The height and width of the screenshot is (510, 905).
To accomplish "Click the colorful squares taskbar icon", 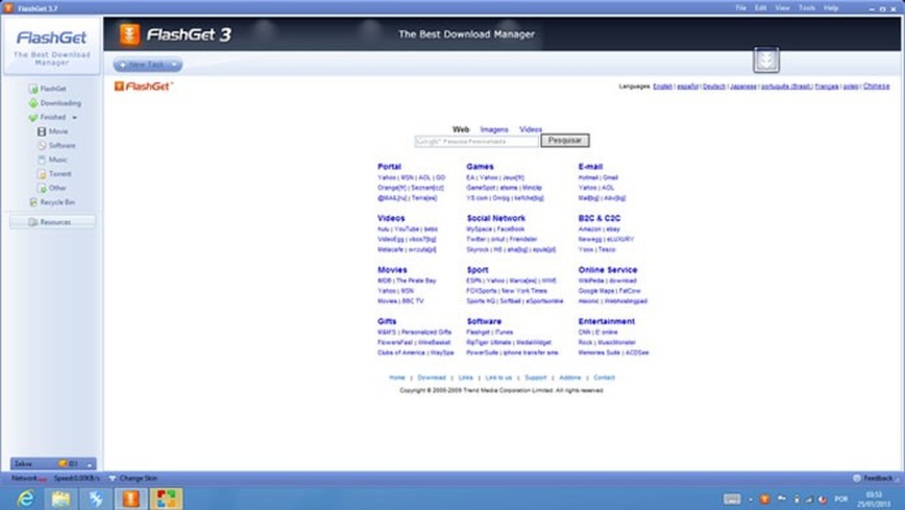I will 166,498.
